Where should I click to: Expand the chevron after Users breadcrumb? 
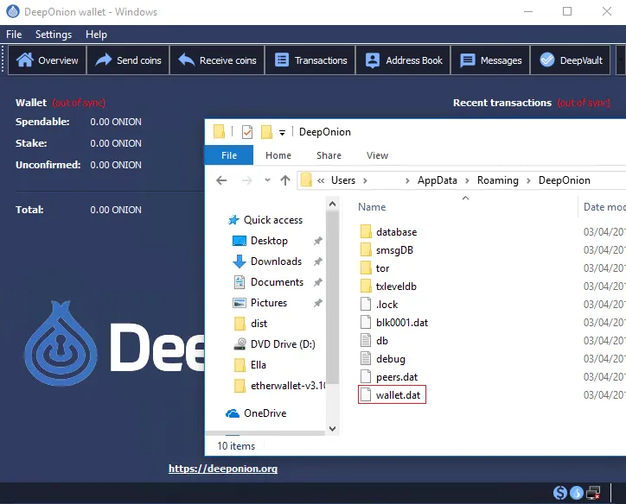(x=365, y=181)
